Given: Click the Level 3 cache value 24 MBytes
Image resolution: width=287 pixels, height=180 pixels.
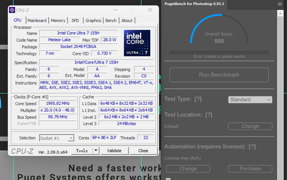Looking at the screenshot, I should pos(126,124).
